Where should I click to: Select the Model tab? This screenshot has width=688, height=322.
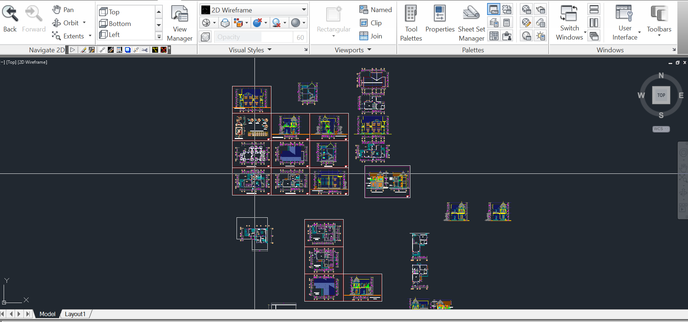pos(47,314)
